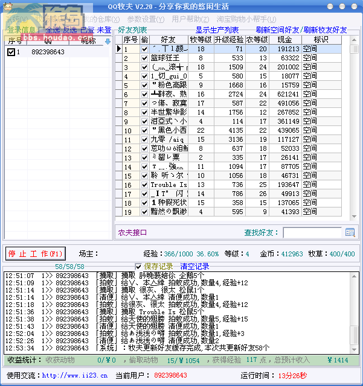This screenshot has width=363, height=386.
Task: Click the 牧等级 column header
Action: [x=201, y=40]
